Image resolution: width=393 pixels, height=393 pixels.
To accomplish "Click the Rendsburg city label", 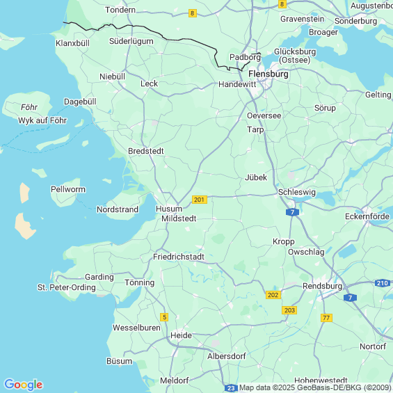I will pyautogui.click(x=322, y=286).
